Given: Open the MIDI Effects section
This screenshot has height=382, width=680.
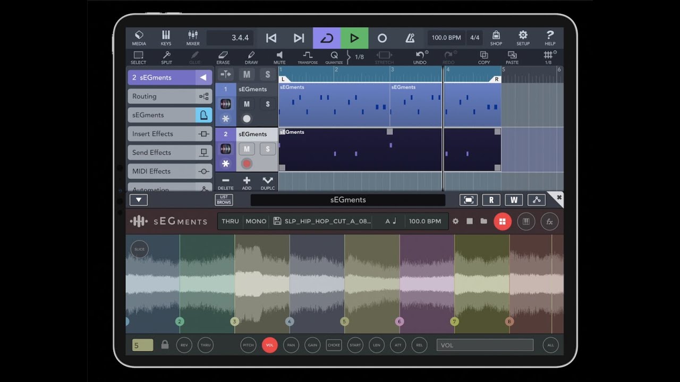Looking at the screenshot, I should click(x=170, y=171).
